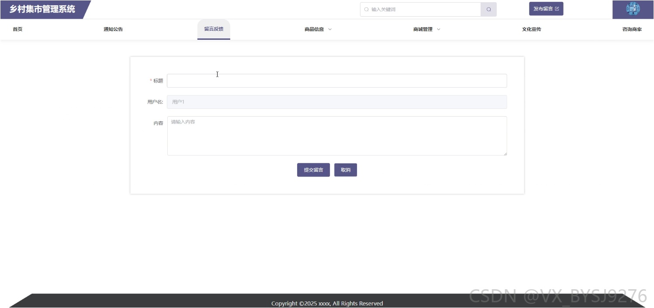The height and width of the screenshot is (308, 654).
Task: Click the keyword search input box
Action: (x=420, y=9)
